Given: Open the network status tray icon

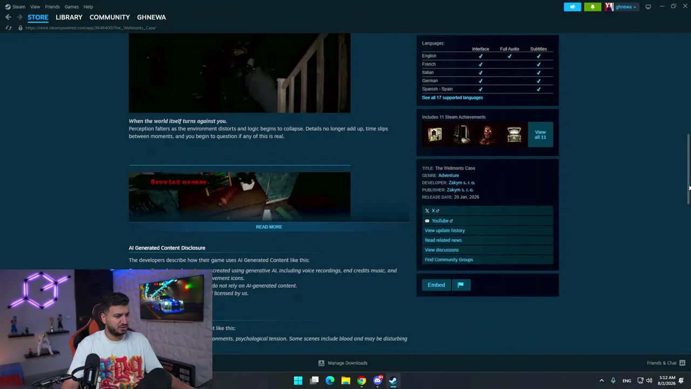Looking at the screenshot, I should point(640,380).
